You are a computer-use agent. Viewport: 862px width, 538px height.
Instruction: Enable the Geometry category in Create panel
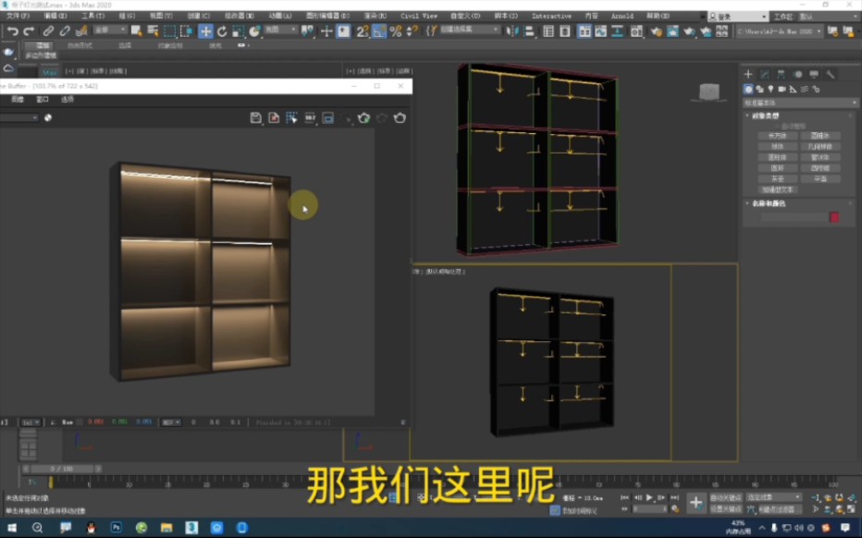(747, 89)
